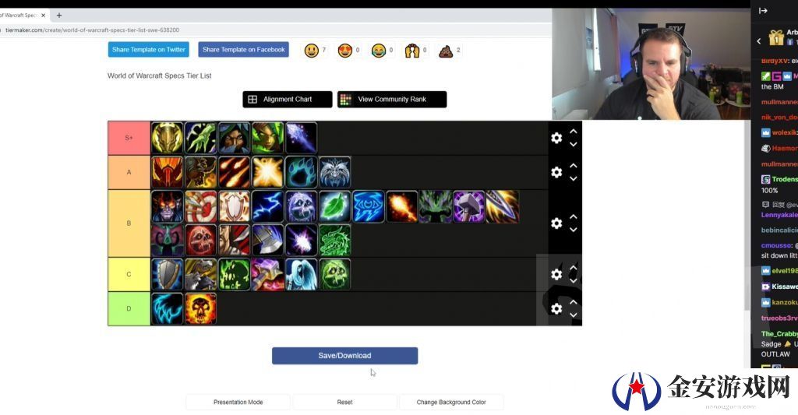Open a new browser tab
Screen dimensions: 798x415
[59, 16]
